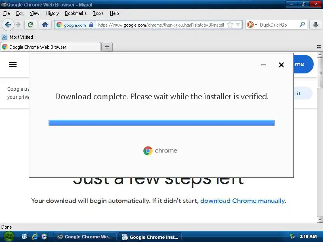Click the vertical scrollbar thumb

pyautogui.click(x=320, y=73)
